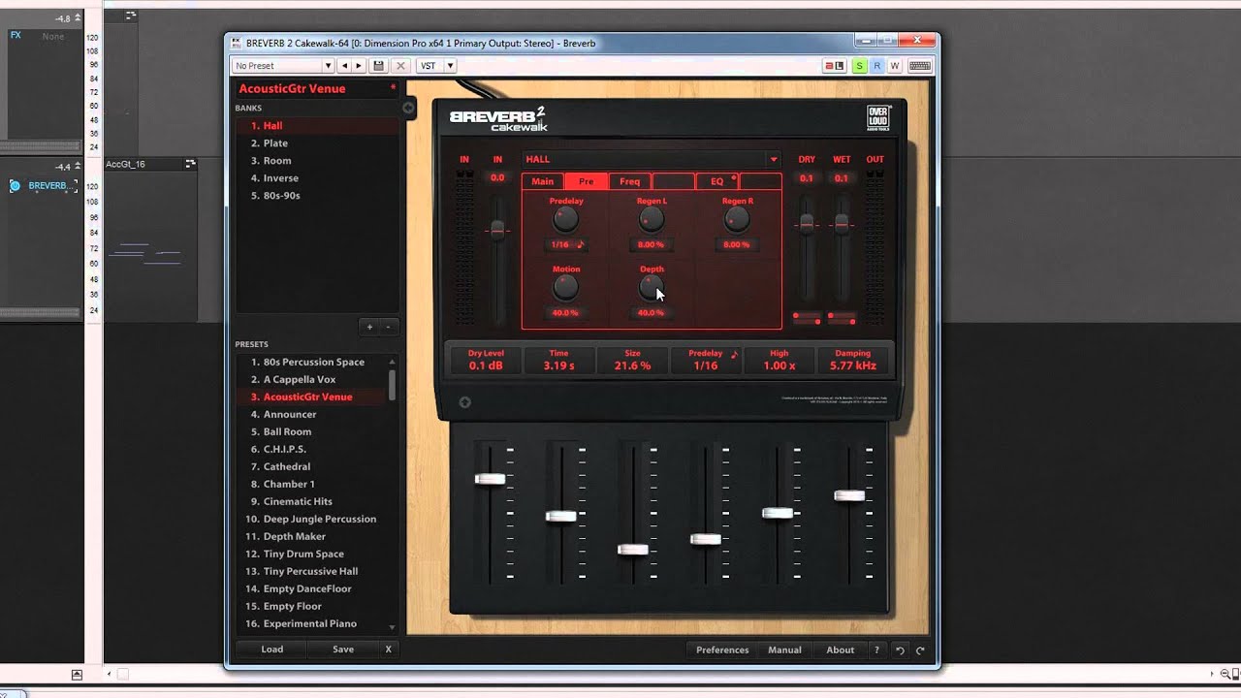This screenshot has height=698, width=1241.
Task: Open Preferences
Action: pos(722,650)
